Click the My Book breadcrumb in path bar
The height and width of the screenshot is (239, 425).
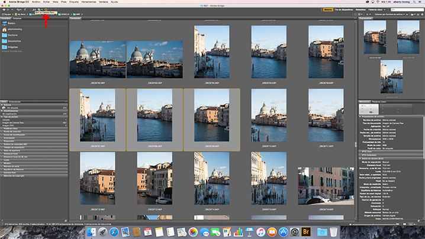[20, 14]
